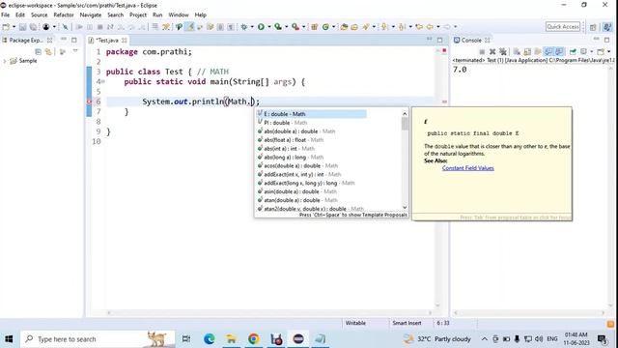Viewport: 618px width, 348px height.
Task: Click the error marker on line 6
Action: pos(89,101)
